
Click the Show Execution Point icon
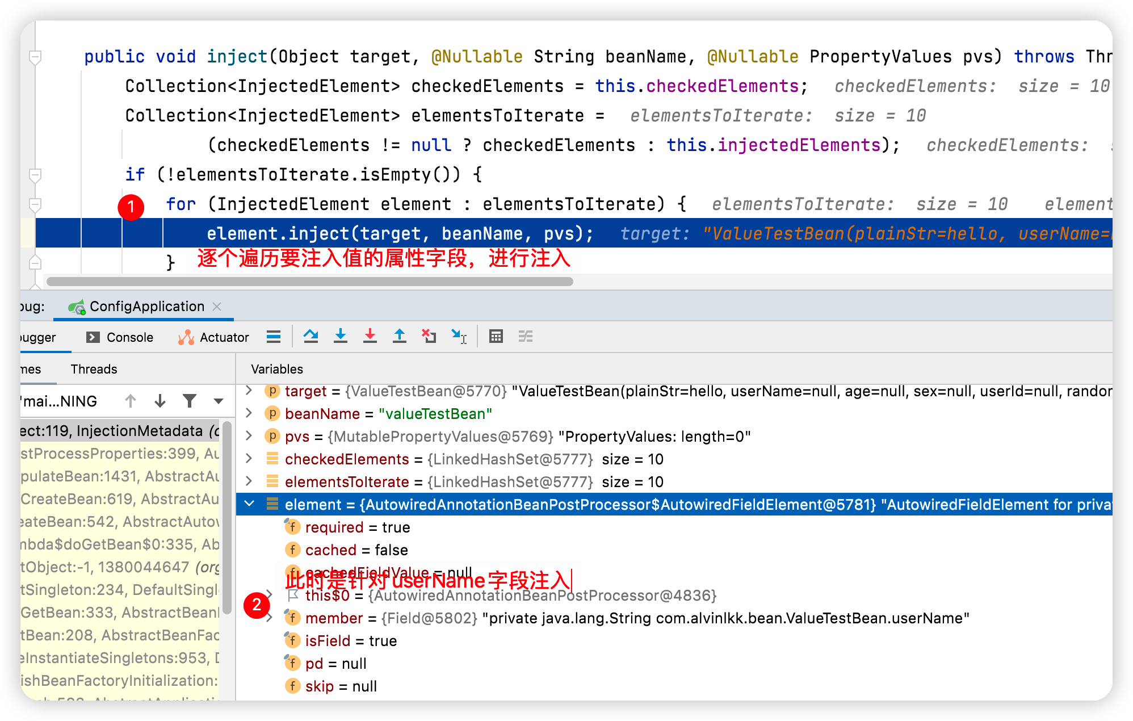pos(274,337)
